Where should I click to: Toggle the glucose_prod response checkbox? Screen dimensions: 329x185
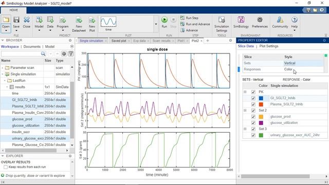tap(253, 117)
